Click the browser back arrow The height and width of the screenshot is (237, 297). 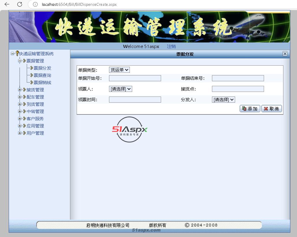(x=7, y=4)
